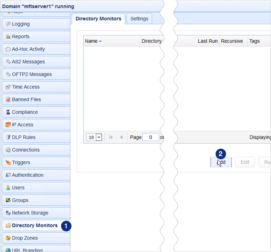Click the Time Access clock icon
The image size is (271, 252).
click(x=8, y=87)
